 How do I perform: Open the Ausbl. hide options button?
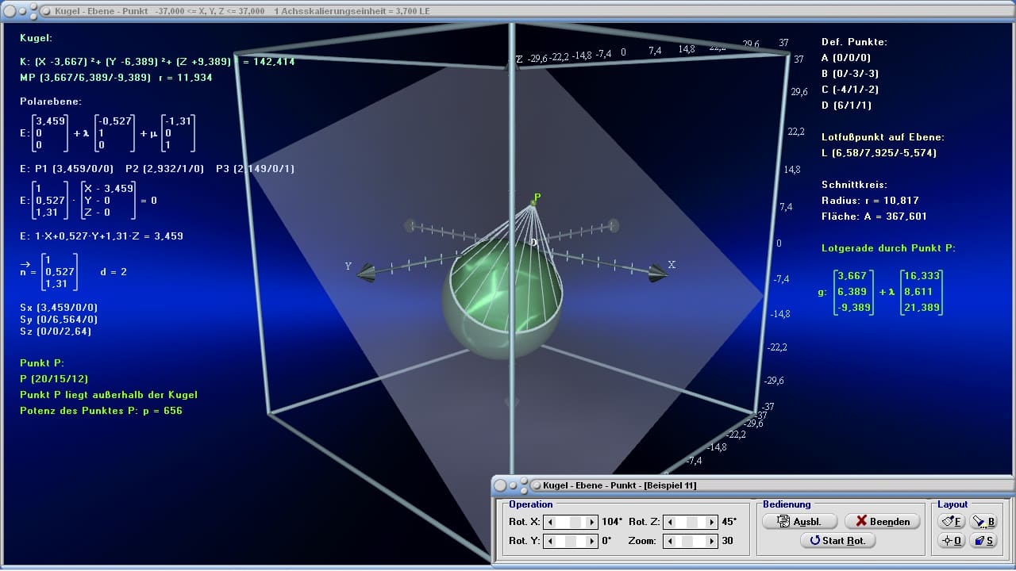[800, 521]
